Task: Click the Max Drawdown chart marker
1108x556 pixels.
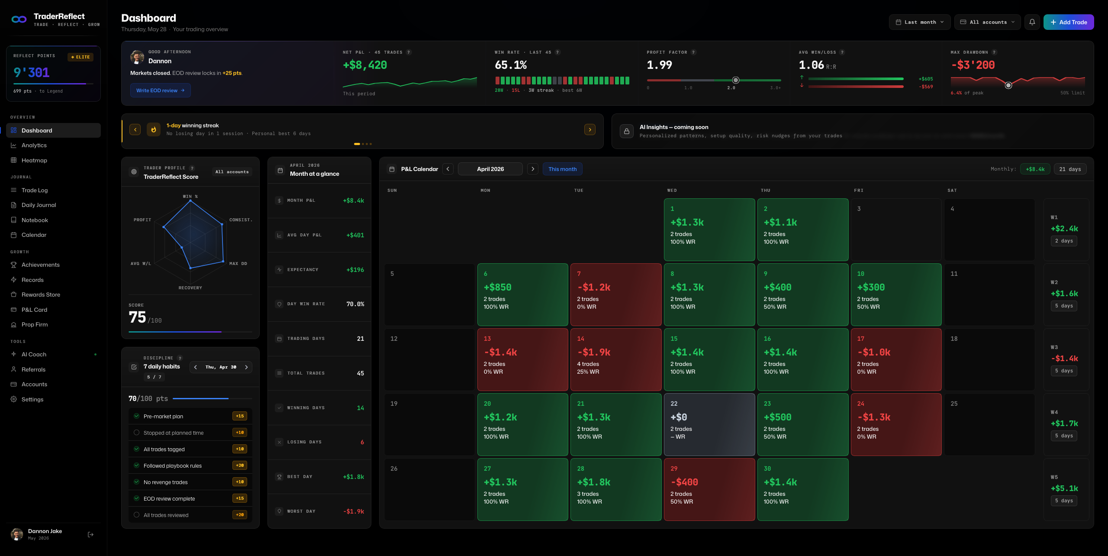Action: click(1008, 85)
